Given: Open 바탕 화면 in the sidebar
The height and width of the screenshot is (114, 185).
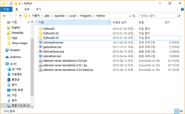Looking at the screenshot, I should [15, 90].
